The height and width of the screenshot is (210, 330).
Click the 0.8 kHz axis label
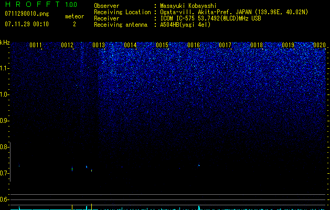click(4, 147)
